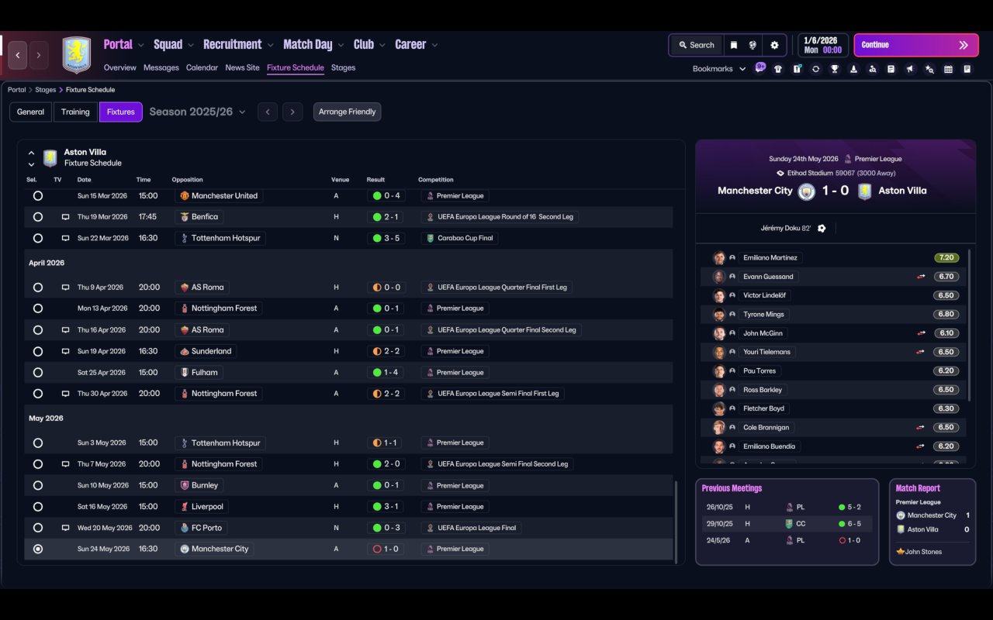The width and height of the screenshot is (993, 620).
Task: Select the Fulham fixture radio button
Action: (x=38, y=373)
